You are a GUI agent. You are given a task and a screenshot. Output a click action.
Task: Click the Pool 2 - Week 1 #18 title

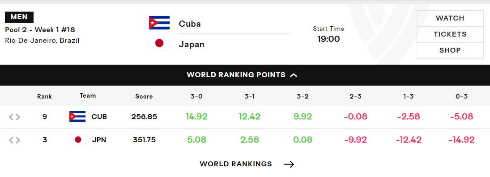click(x=40, y=30)
